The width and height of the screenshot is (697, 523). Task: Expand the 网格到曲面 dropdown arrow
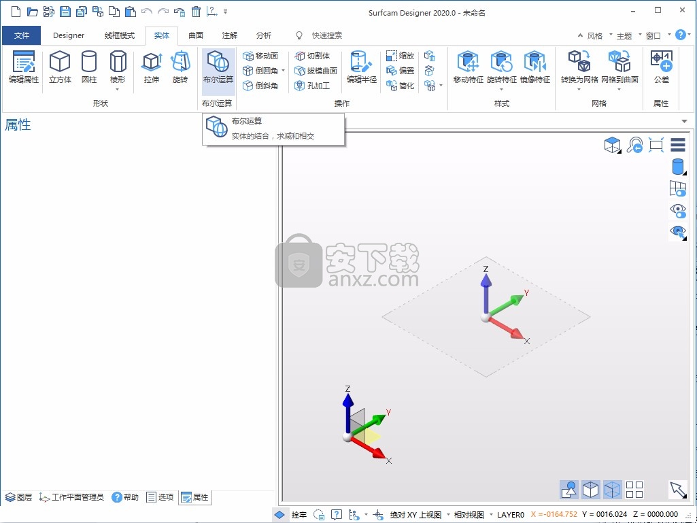(619, 90)
